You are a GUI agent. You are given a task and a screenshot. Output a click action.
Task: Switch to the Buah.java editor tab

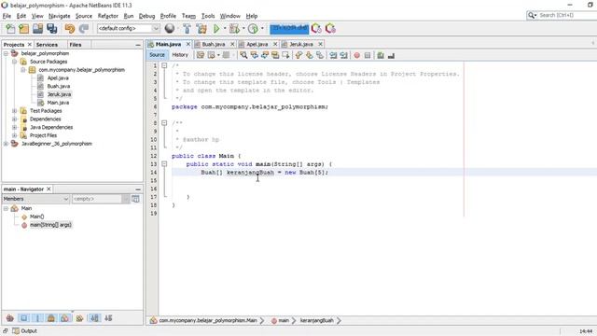[x=214, y=45]
